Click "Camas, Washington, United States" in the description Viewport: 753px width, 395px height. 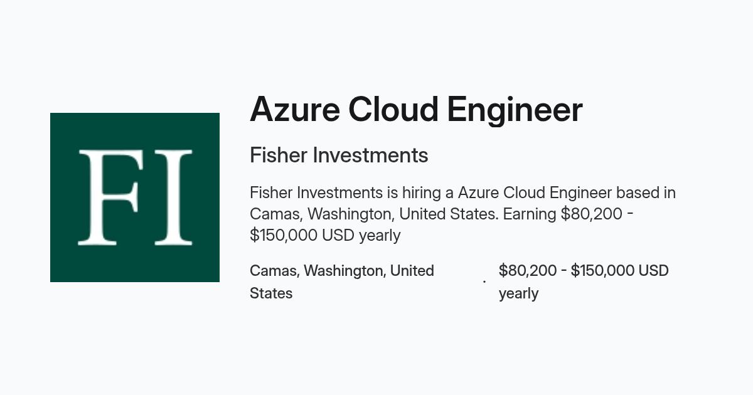[x=374, y=214]
